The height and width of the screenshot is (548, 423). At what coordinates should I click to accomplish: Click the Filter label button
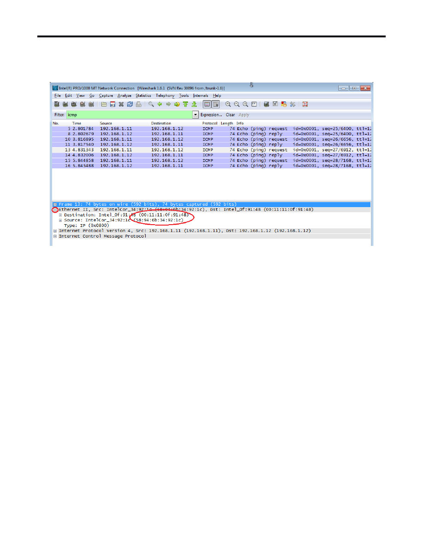click(59, 115)
